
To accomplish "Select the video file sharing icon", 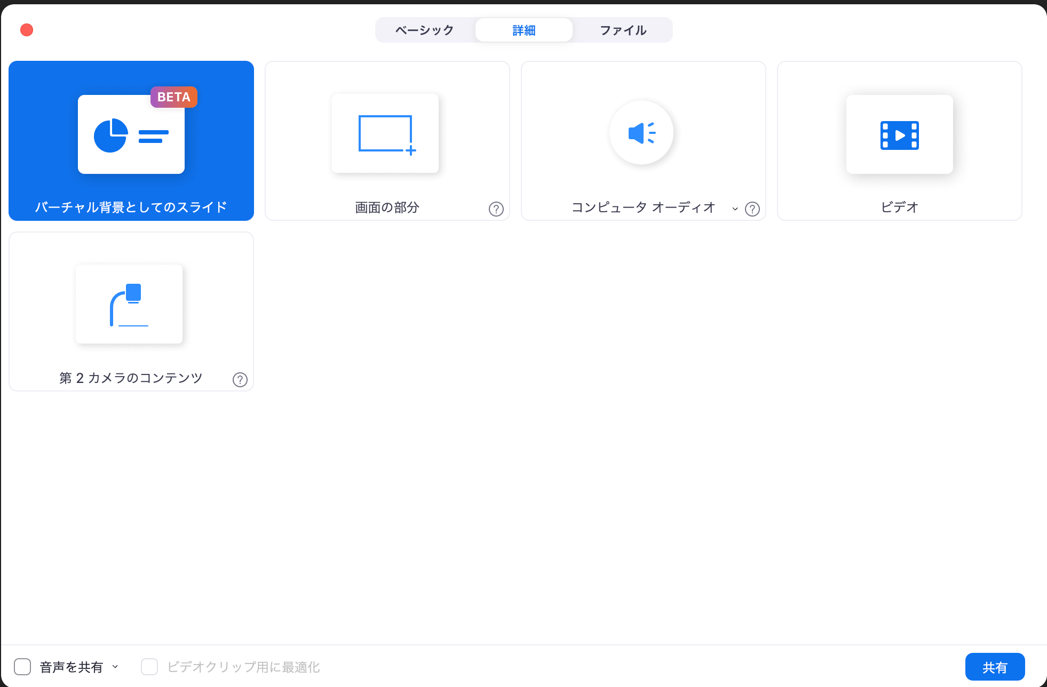I will point(899,134).
